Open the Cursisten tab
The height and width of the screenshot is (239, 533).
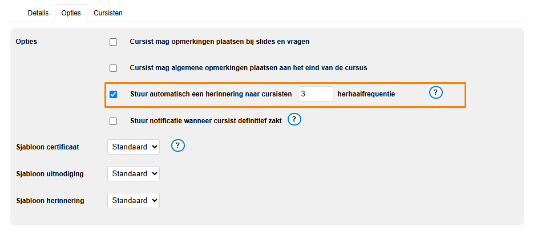(108, 13)
